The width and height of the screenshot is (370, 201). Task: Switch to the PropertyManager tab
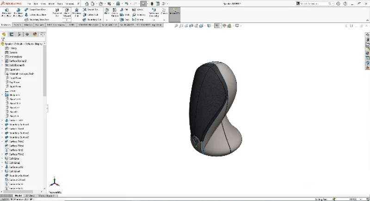[x=12, y=34]
